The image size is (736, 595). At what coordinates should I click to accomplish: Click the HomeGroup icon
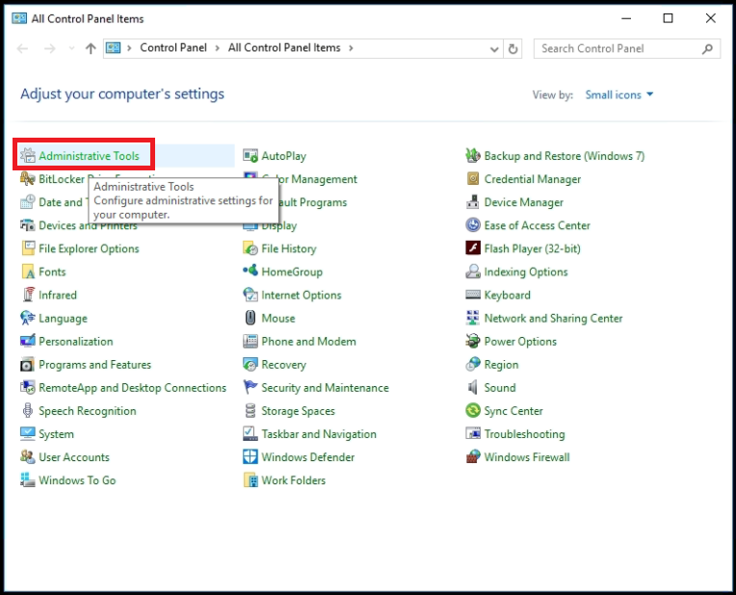point(250,271)
